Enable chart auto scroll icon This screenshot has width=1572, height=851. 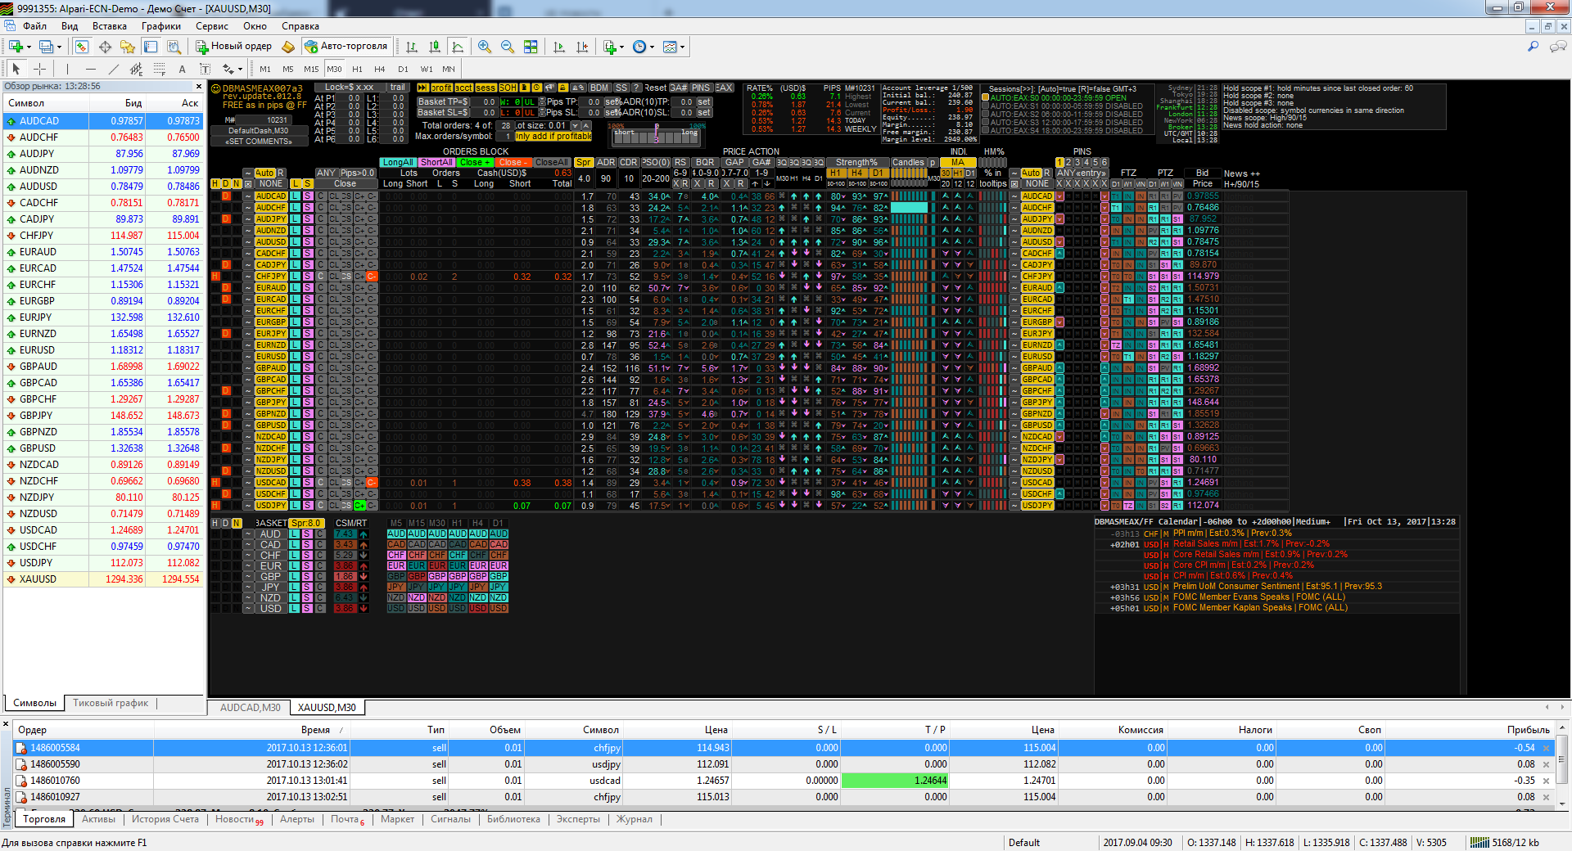coord(559,47)
